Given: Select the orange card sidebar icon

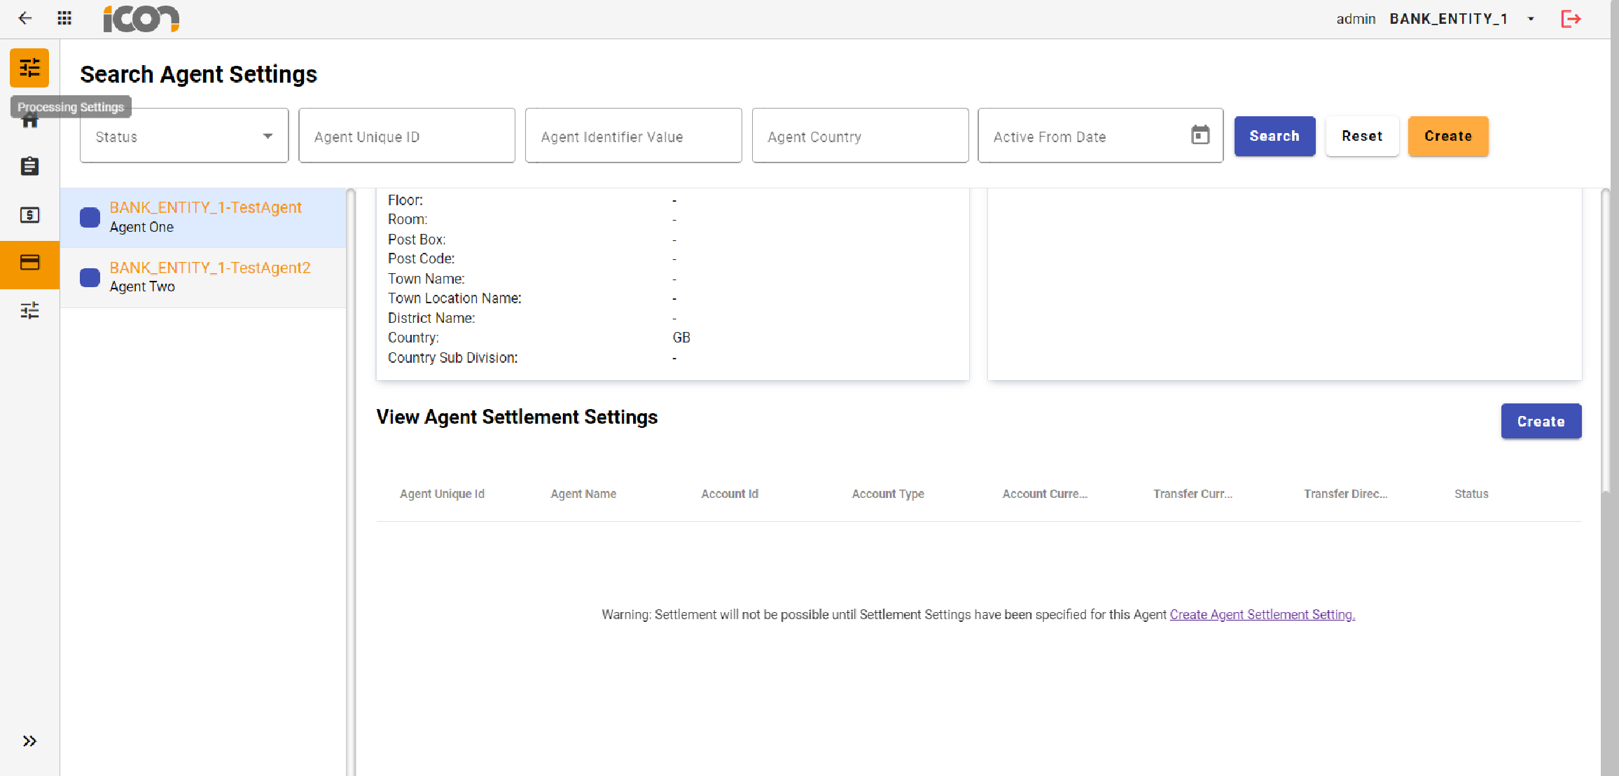Looking at the screenshot, I should [29, 263].
